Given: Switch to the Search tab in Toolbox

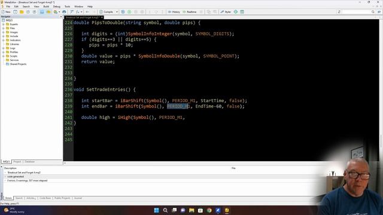Looking at the screenshot, I should [19, 198].
